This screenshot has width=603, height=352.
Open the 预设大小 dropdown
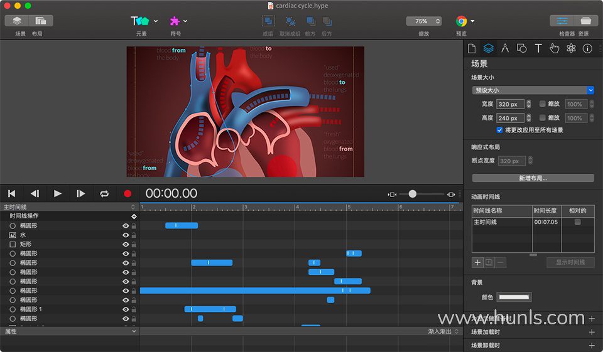533,90
